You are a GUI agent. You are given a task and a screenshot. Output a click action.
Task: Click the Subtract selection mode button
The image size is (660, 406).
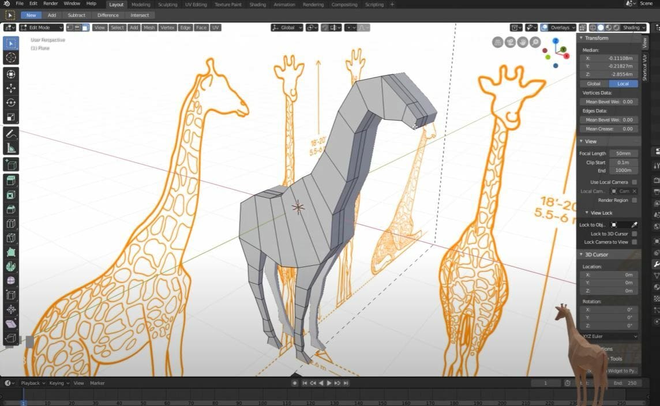(x=77, y=15)
